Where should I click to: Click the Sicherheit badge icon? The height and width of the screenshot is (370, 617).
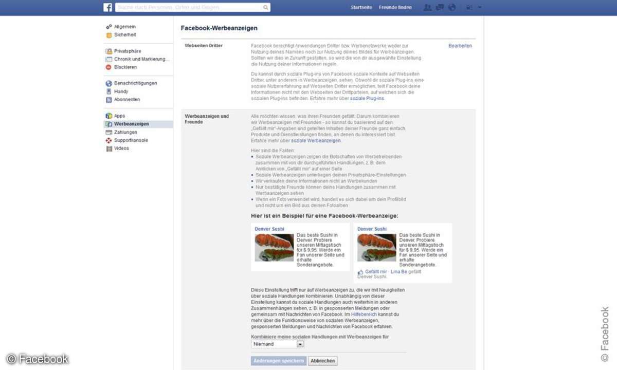[109, 35]
